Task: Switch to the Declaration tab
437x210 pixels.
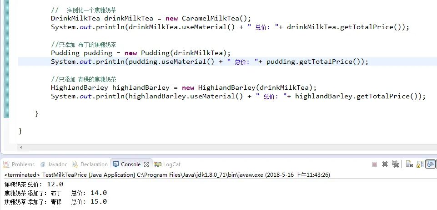Action: (x=94, y=164)
